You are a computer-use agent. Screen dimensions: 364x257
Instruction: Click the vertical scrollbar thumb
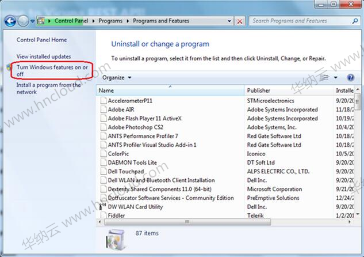point(357,101)
